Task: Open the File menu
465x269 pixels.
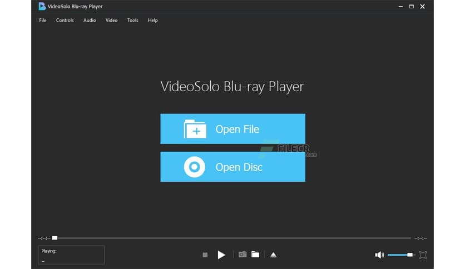Action: click(43, 20)
